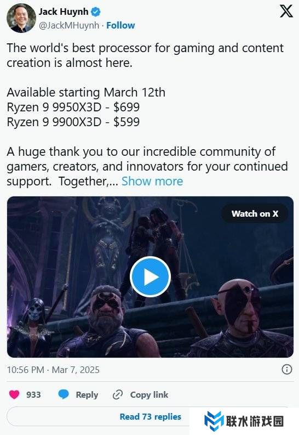Click the Jack Huynh display name

point(64,12)
